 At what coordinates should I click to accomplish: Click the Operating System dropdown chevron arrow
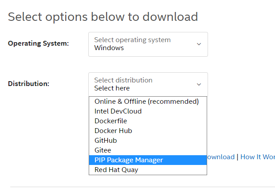[x=199, y=44]
